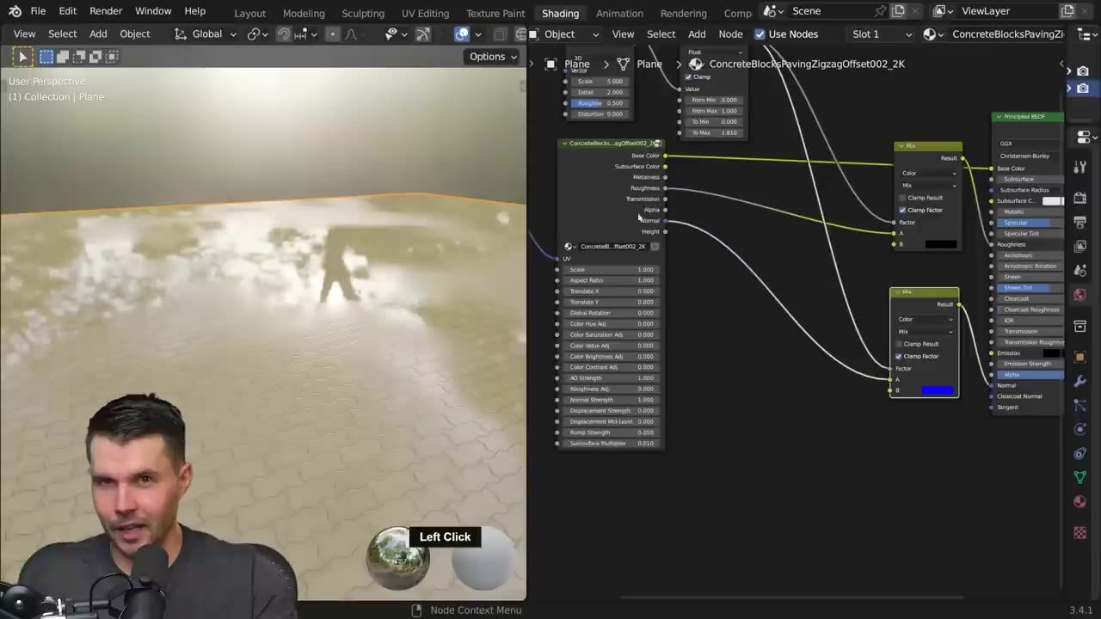Open the Render menu

tap(106, 11)
